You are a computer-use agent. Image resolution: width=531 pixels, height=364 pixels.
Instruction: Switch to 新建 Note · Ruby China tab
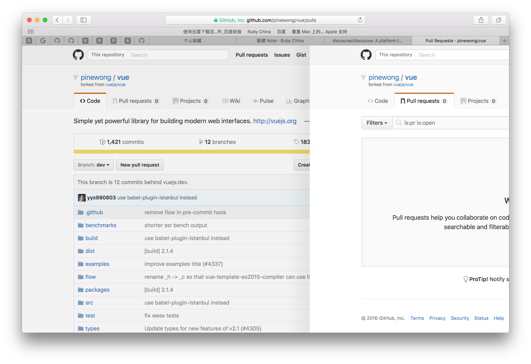(280, 41)
